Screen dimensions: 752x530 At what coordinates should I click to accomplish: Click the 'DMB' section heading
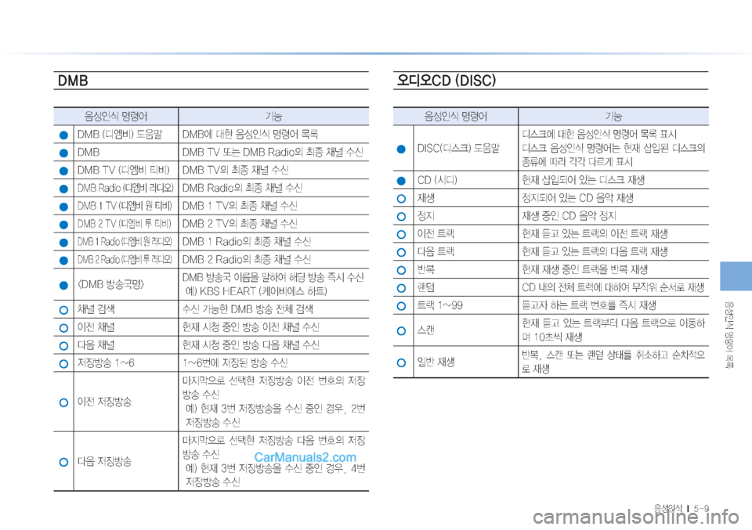(73, 81)
